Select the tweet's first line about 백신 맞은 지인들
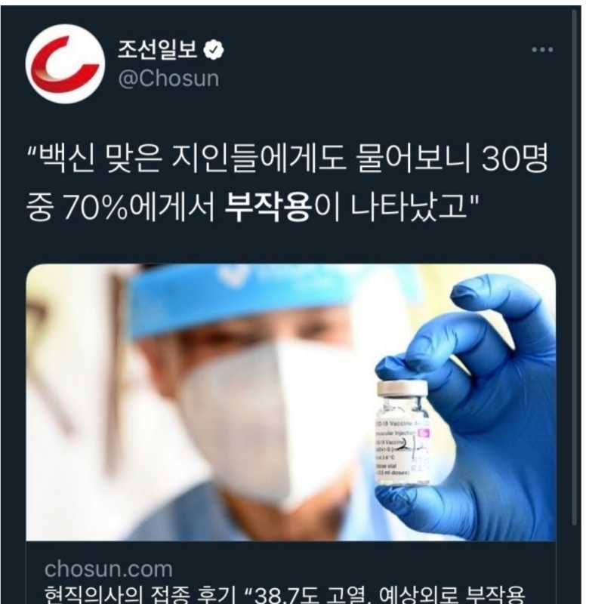Viewport: 589px width, 604px height. (288, 158)
